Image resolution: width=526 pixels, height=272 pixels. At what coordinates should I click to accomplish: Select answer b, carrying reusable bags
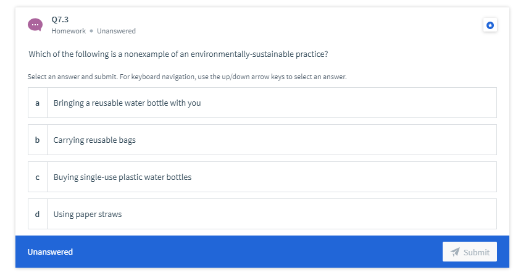(x=262, y=140)
